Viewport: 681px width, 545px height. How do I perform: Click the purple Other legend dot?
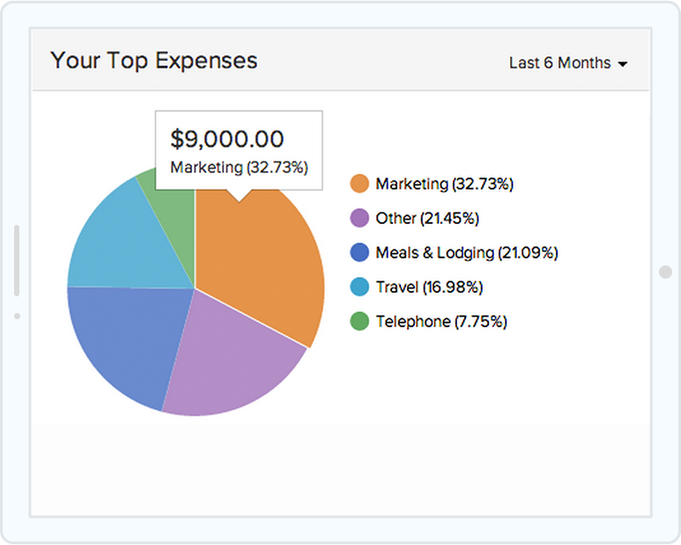coord(359,219)
